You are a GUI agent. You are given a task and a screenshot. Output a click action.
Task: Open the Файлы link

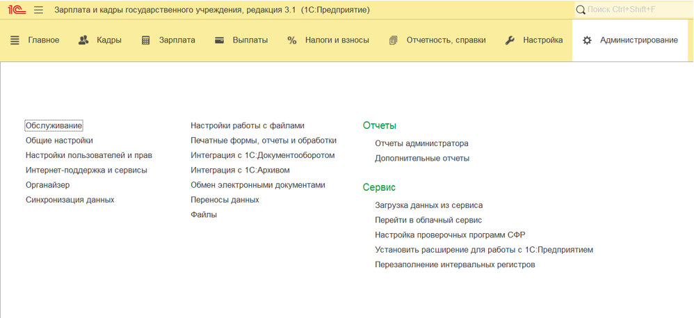click(x=204, y=214)
